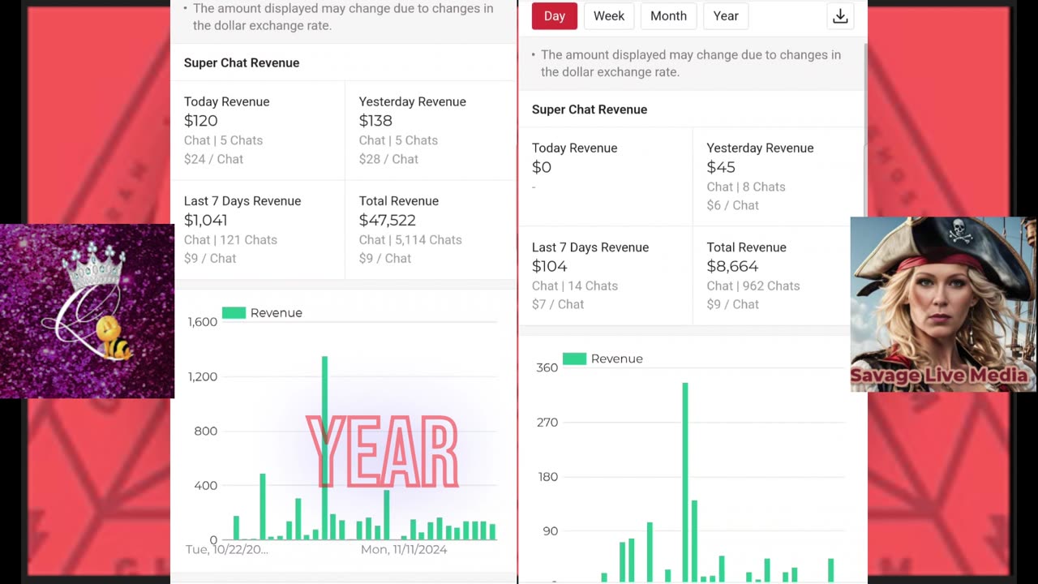Switch to the Week tab
Viewport: 1038px width, 584px height.
pyautogui.click(x=609, y=16)
